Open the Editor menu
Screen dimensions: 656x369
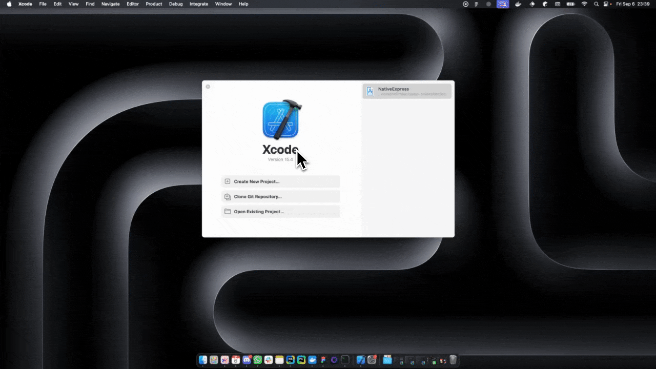coord(133,4)
